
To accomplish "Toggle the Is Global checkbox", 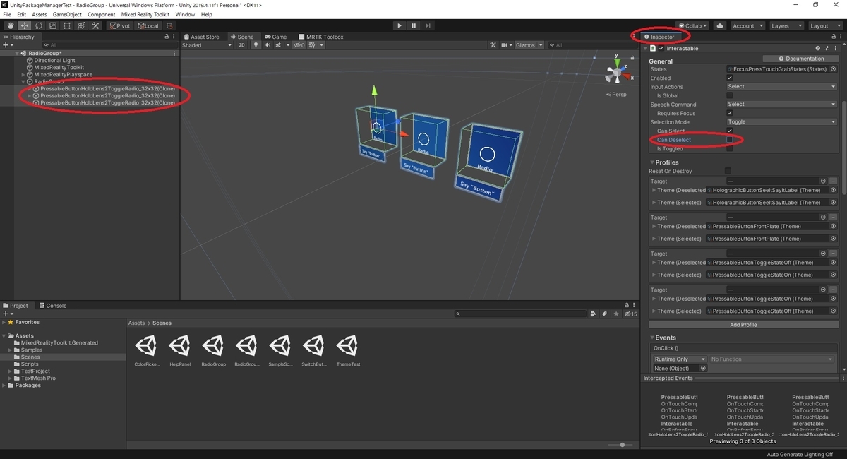I will pyautogui.click(x=730, y=95).
